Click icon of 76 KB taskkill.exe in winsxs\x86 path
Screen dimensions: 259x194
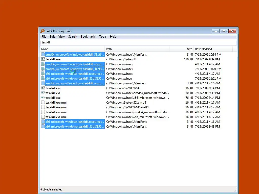[x=43, y=98]
